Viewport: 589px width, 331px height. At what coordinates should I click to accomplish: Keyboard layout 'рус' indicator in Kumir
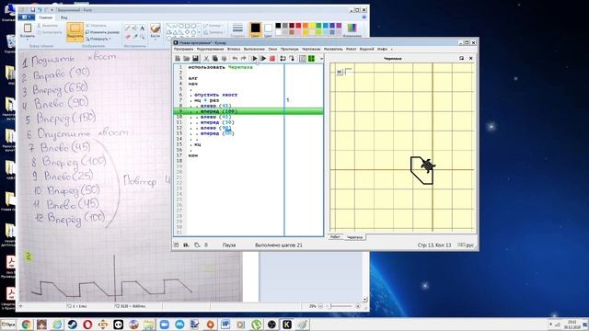point(467,245)
